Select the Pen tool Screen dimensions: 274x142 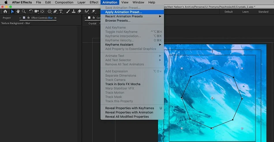pyautogui.click(x=55, y=11)
